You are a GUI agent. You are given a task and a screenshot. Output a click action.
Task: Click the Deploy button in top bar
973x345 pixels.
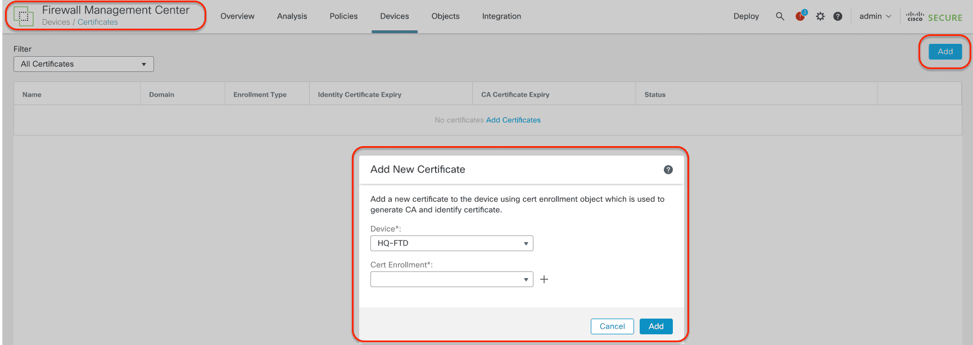(x=746, y=16)
